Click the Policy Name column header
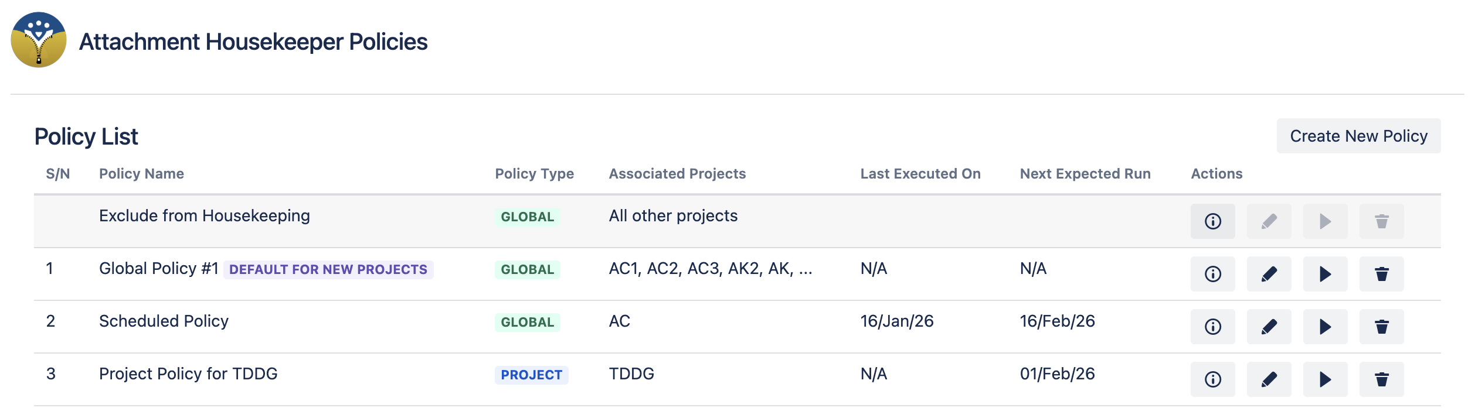 pyautogui.click(x=141, y=174)
